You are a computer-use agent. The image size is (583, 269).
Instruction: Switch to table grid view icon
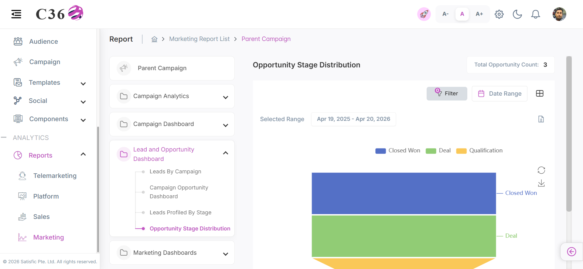(540, 94)
